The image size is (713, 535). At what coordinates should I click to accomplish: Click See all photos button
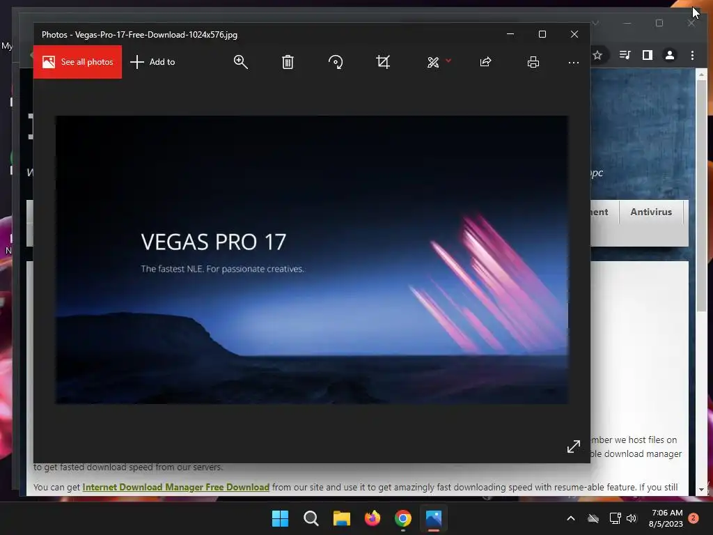78,62
